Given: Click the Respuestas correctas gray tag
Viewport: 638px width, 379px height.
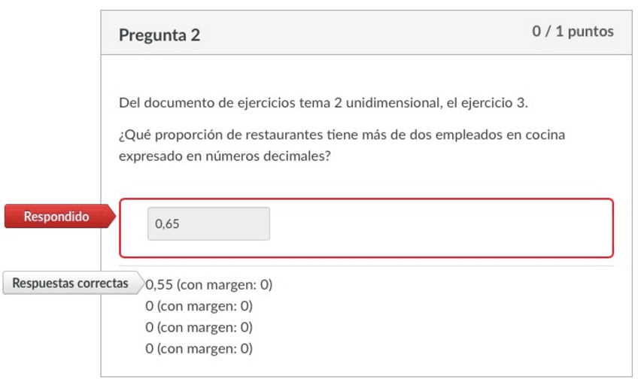Looking at the screenshot, I should pyautogui.click(x=70, y=283).
